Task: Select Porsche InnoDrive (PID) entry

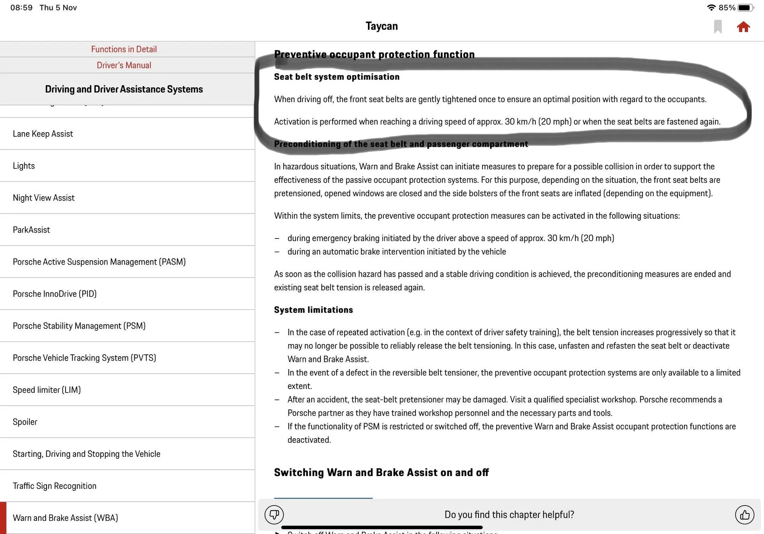Action: click(x=127, y=294)
